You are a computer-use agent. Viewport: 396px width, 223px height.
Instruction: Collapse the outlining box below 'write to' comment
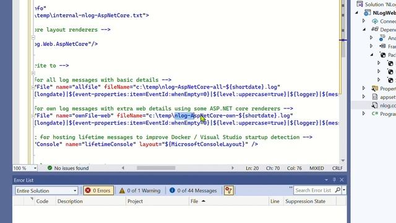click(x=33, y=73)
